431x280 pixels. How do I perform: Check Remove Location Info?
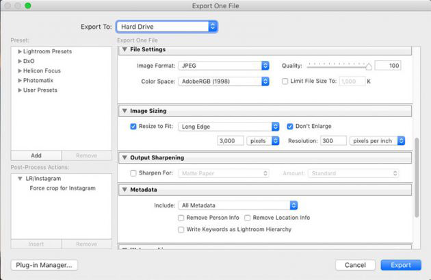(x=248, y=218)
